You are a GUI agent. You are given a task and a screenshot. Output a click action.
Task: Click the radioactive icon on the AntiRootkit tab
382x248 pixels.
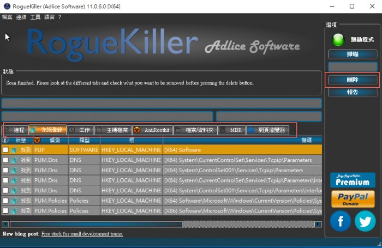coord(137,130)
